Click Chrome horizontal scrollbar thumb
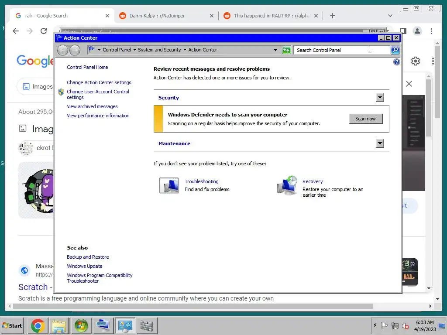The image size is (447, 335). point(193,306)
